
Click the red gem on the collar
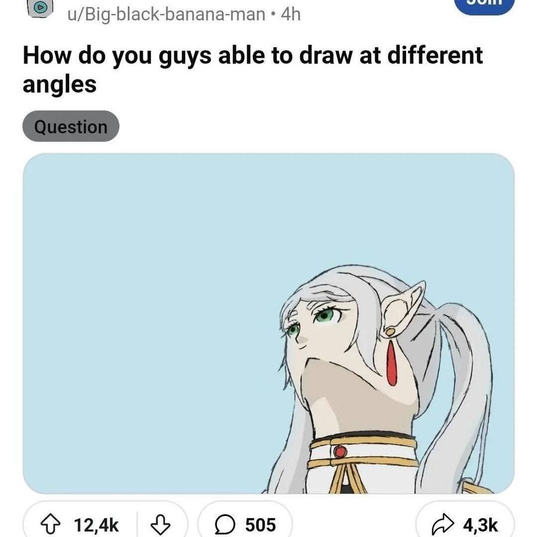coord(340,452)
